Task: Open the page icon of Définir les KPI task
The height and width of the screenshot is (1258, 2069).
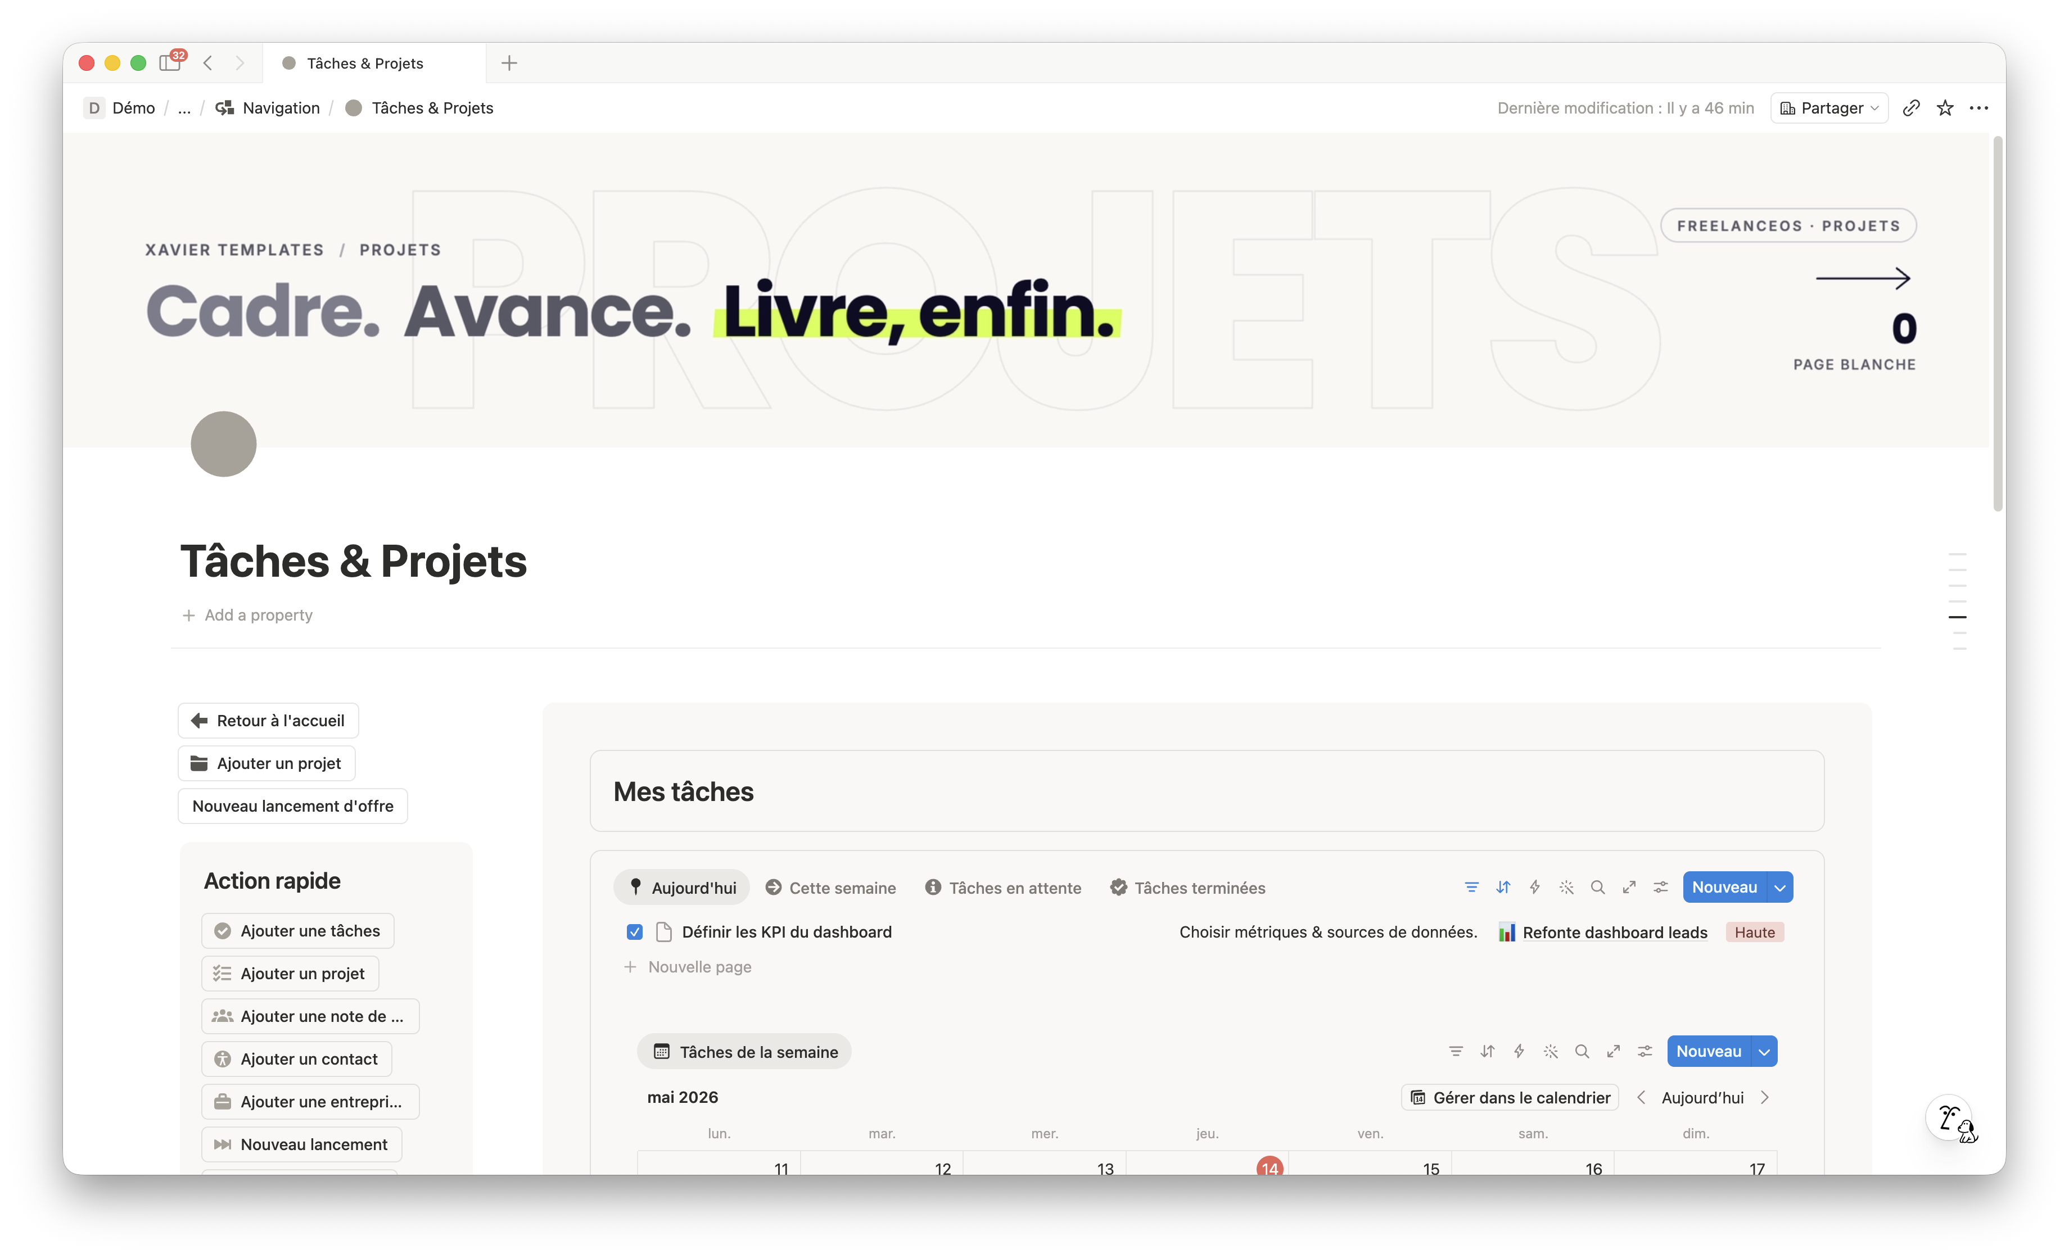Action: [x=663, y=932]
